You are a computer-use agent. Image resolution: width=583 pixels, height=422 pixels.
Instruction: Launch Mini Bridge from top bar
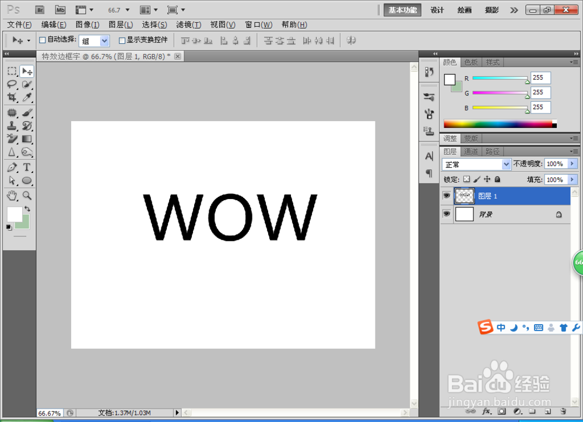click(x=60, y=10)
